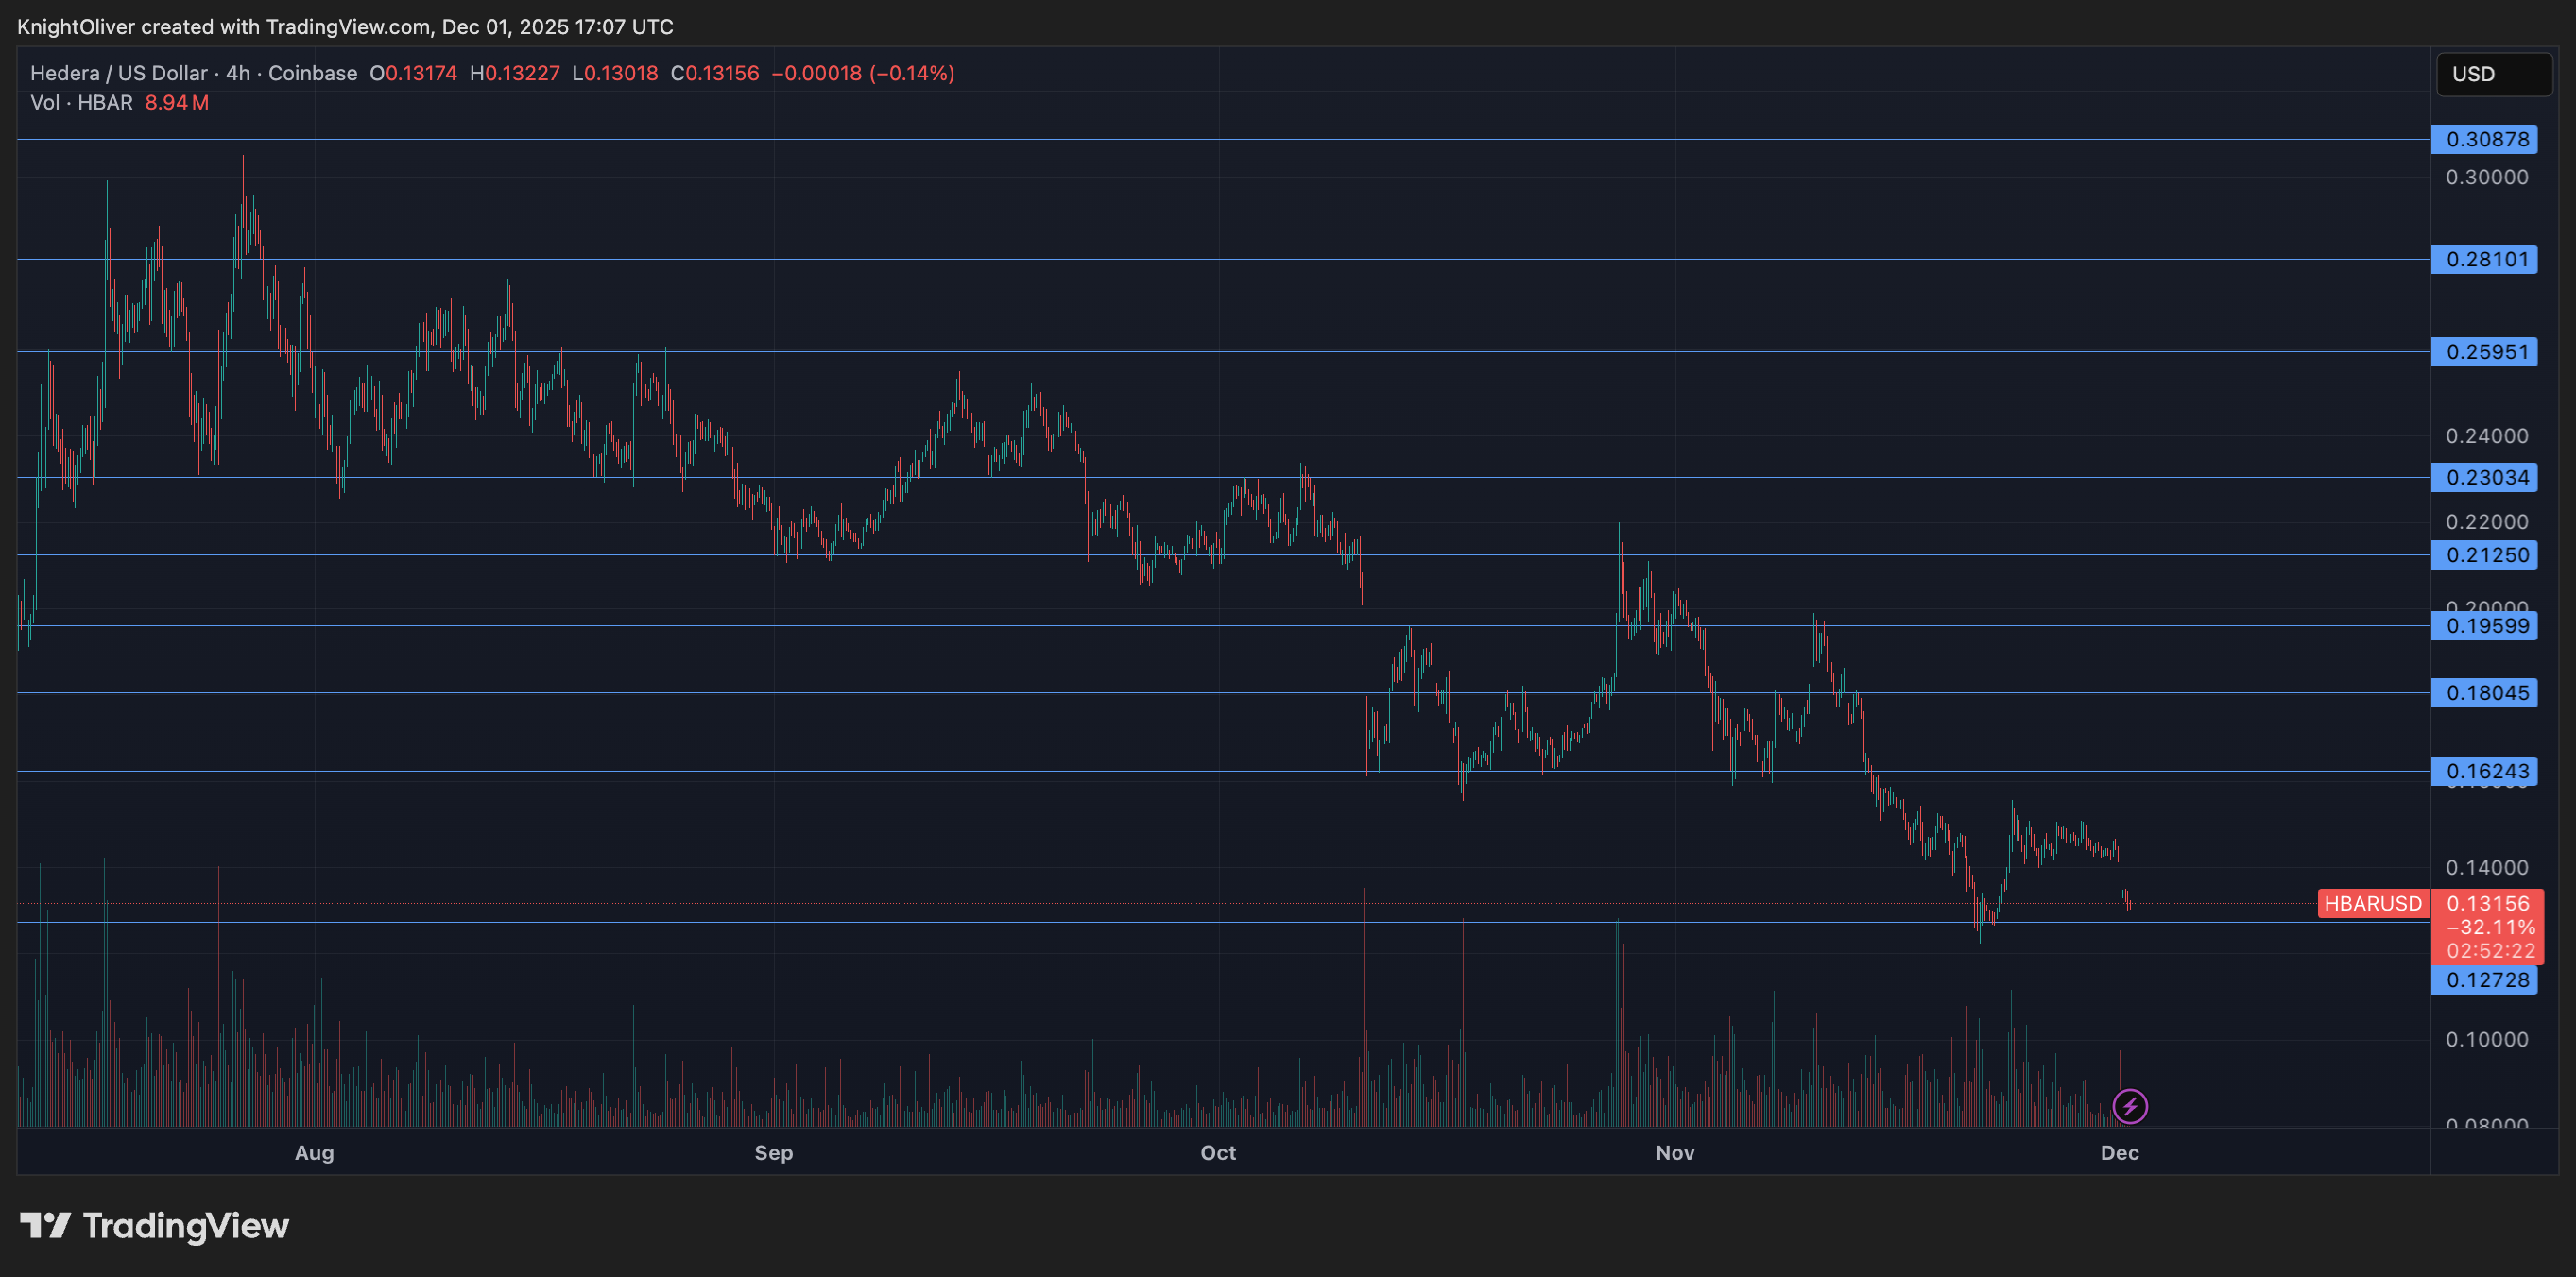Click the Vol · HBAR indicator label
This screenshot has height=1277, width=2576.
pos(81,102)
